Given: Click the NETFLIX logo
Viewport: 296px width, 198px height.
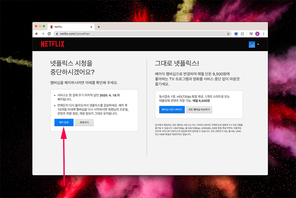Looking at the screenshot, I should pos(53,44).
